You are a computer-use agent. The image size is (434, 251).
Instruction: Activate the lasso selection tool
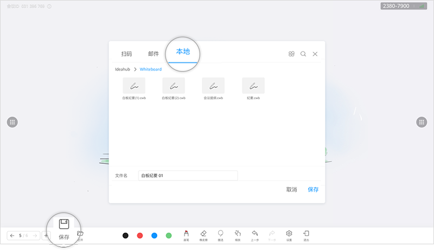click(x=221, y=234)
